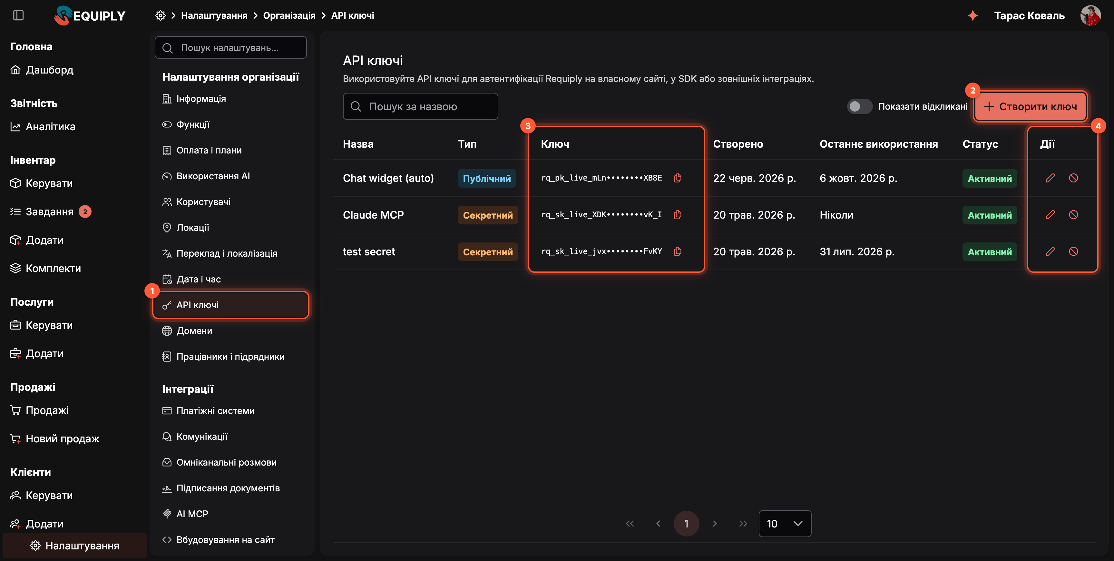1114x561 pixels.
Task: Edit the test secret key
Action: pyautogui.click(x=1050, y=251)
